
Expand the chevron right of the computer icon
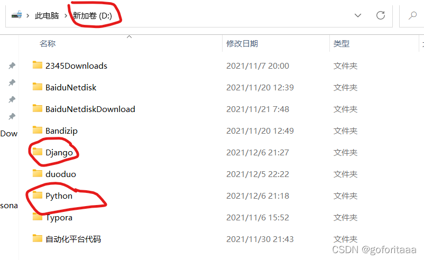tap(27, 16)
